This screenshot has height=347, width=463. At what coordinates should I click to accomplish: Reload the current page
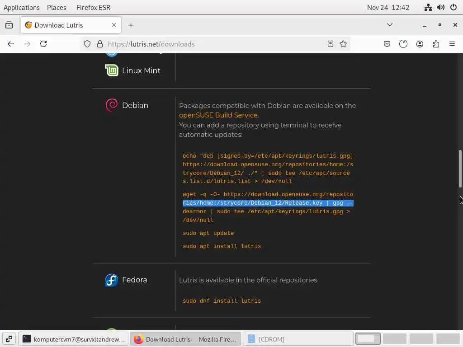[x=43, y=44]
